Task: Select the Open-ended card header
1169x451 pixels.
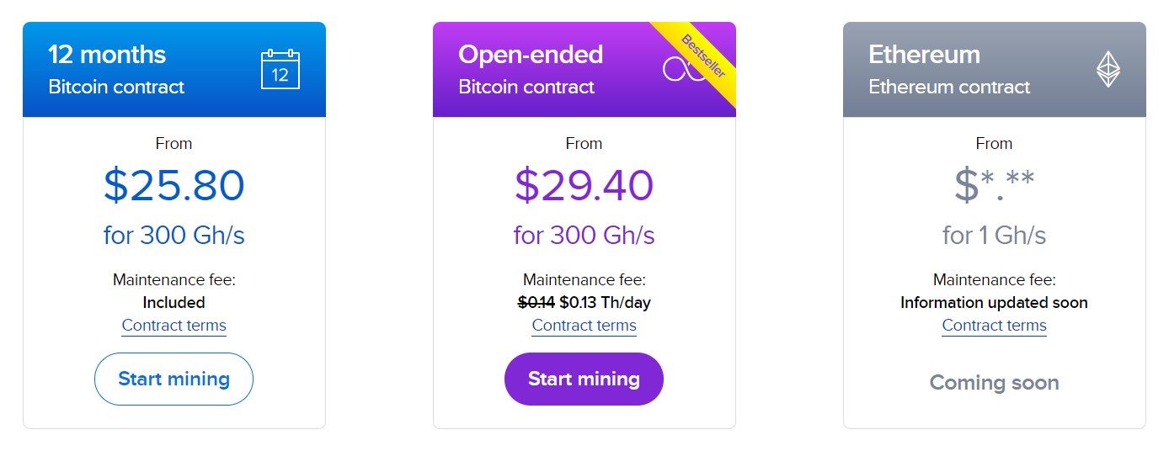Action: click(x=584, y=70)
